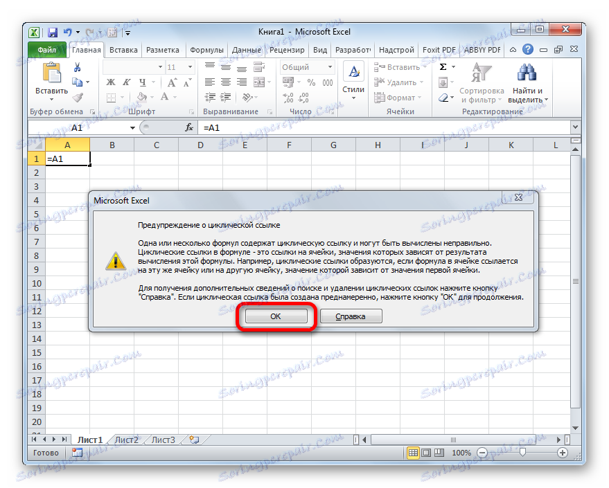Open the Общий number format dropdown
This screenshot has height=488, width=609.
(330, 67)
